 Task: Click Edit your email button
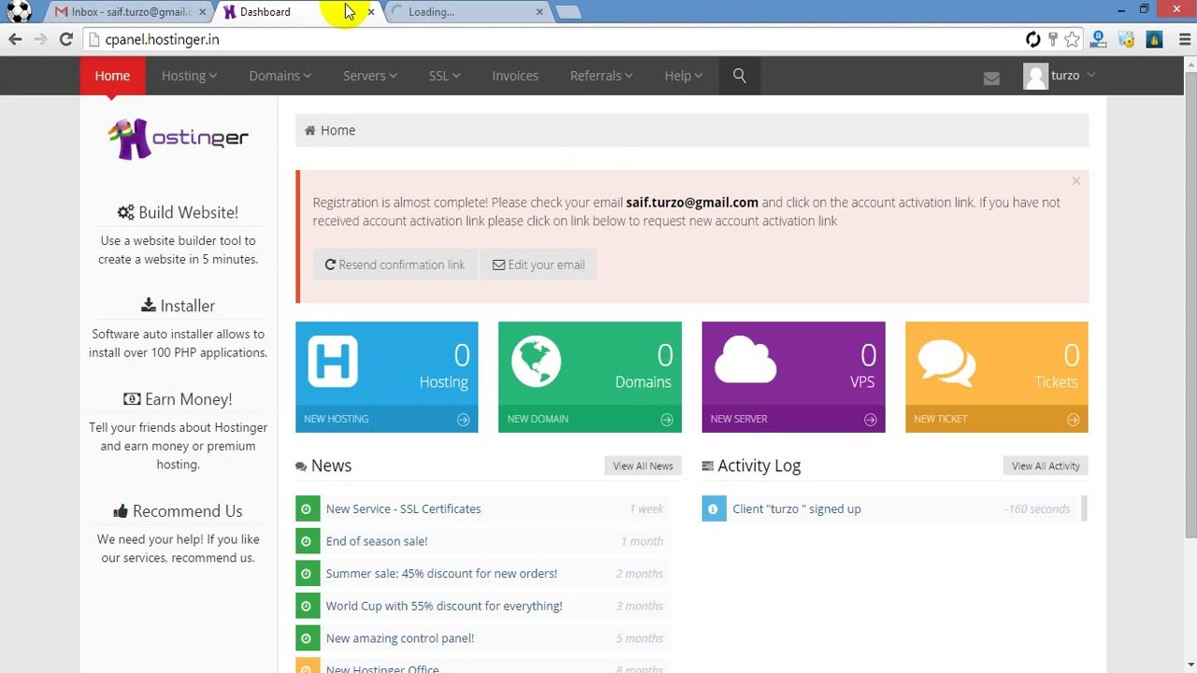pos(539,265)
